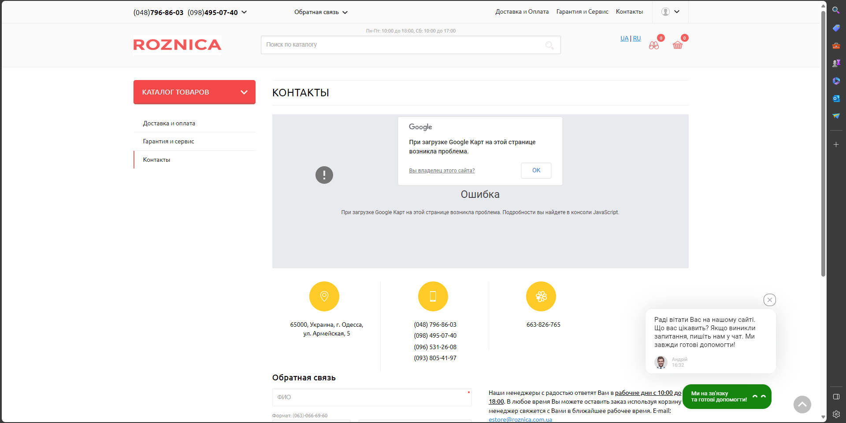Click the yellow location pin icon
The height and width of the screenshot is (423, 846).
[x=324, y=296]
